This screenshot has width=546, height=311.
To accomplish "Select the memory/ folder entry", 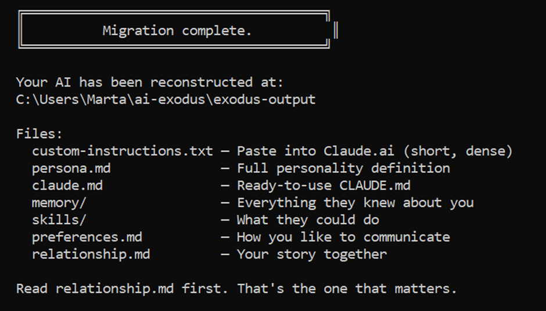I will coord(59,202).
